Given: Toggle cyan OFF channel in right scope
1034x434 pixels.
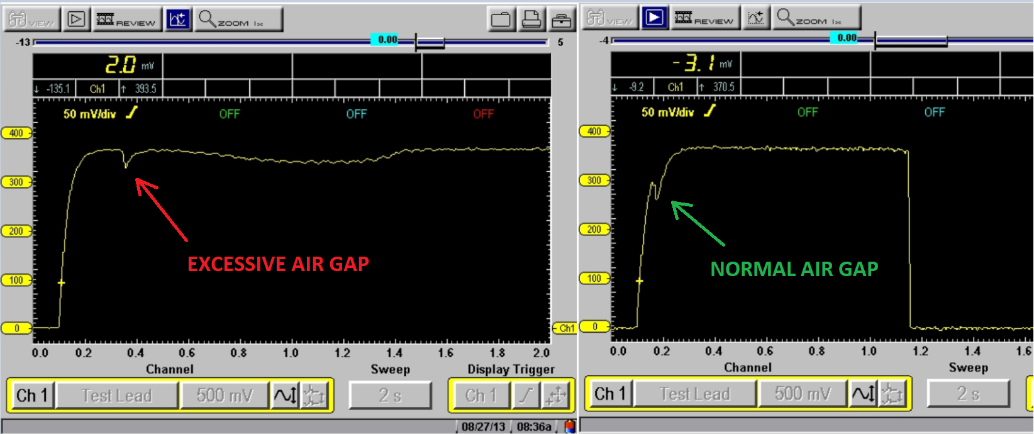Looking at the screenshot, I should [x=935, y=112].
